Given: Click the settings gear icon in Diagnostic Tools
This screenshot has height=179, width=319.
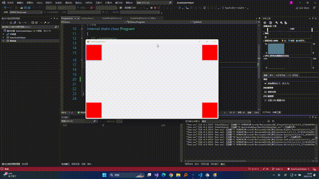Looking at the screenshot, I should [x=265, y=23].
